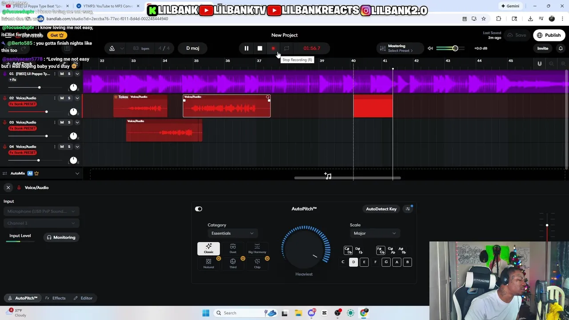Adjust the track 01 pan knob
Viewport: 569px width, 320px height.
[73, 87]
